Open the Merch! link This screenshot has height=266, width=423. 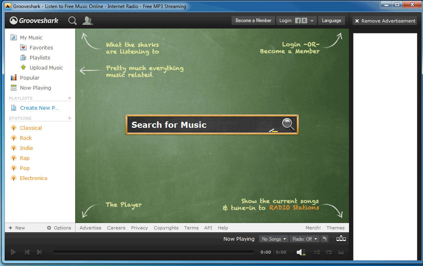[x=313, y=228]
